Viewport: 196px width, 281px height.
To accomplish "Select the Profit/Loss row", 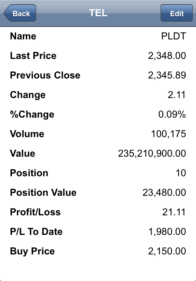I will [x=98, y=212].
